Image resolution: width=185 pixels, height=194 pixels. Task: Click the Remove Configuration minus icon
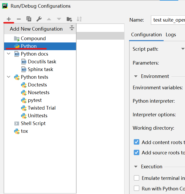click(19, 19)
